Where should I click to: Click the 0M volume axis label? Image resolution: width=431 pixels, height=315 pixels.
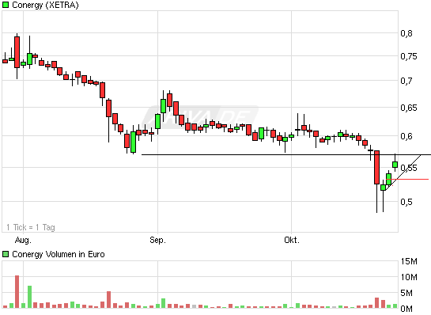click(406, 309)
